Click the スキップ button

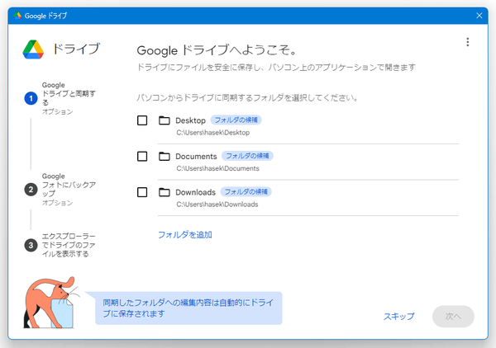(x=398, y=316)
